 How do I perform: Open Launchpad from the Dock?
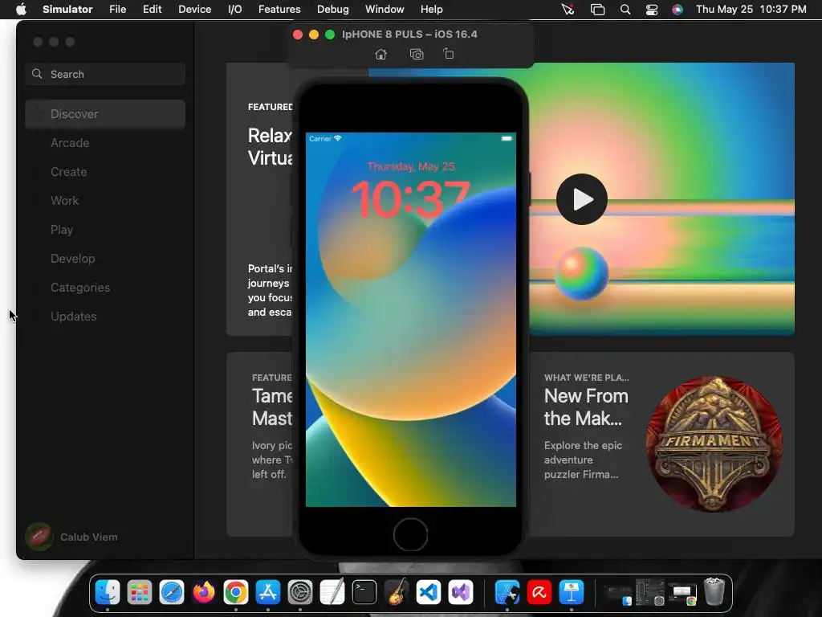coord(140,592)
